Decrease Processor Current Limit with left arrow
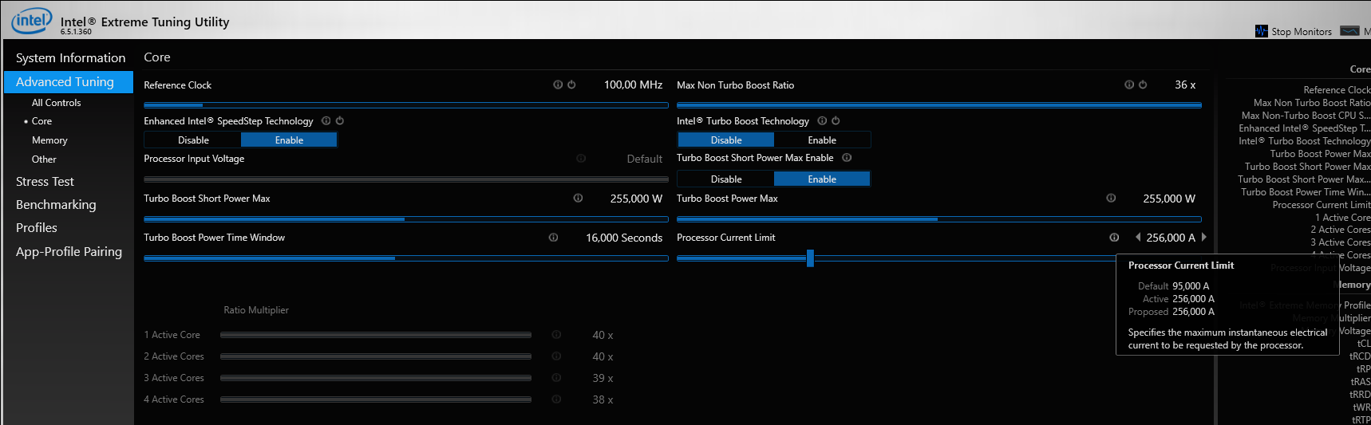 pos(1138,238)
